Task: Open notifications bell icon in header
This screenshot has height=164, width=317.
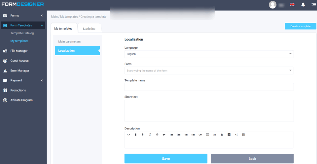Action: (x=303, y=5)
